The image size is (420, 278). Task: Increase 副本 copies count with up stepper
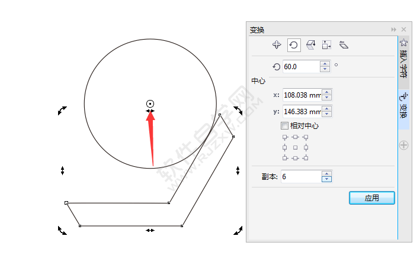tap(326, 174)
